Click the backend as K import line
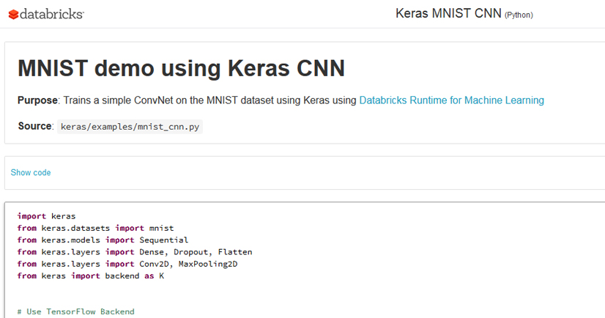 (x=90, y=276)
